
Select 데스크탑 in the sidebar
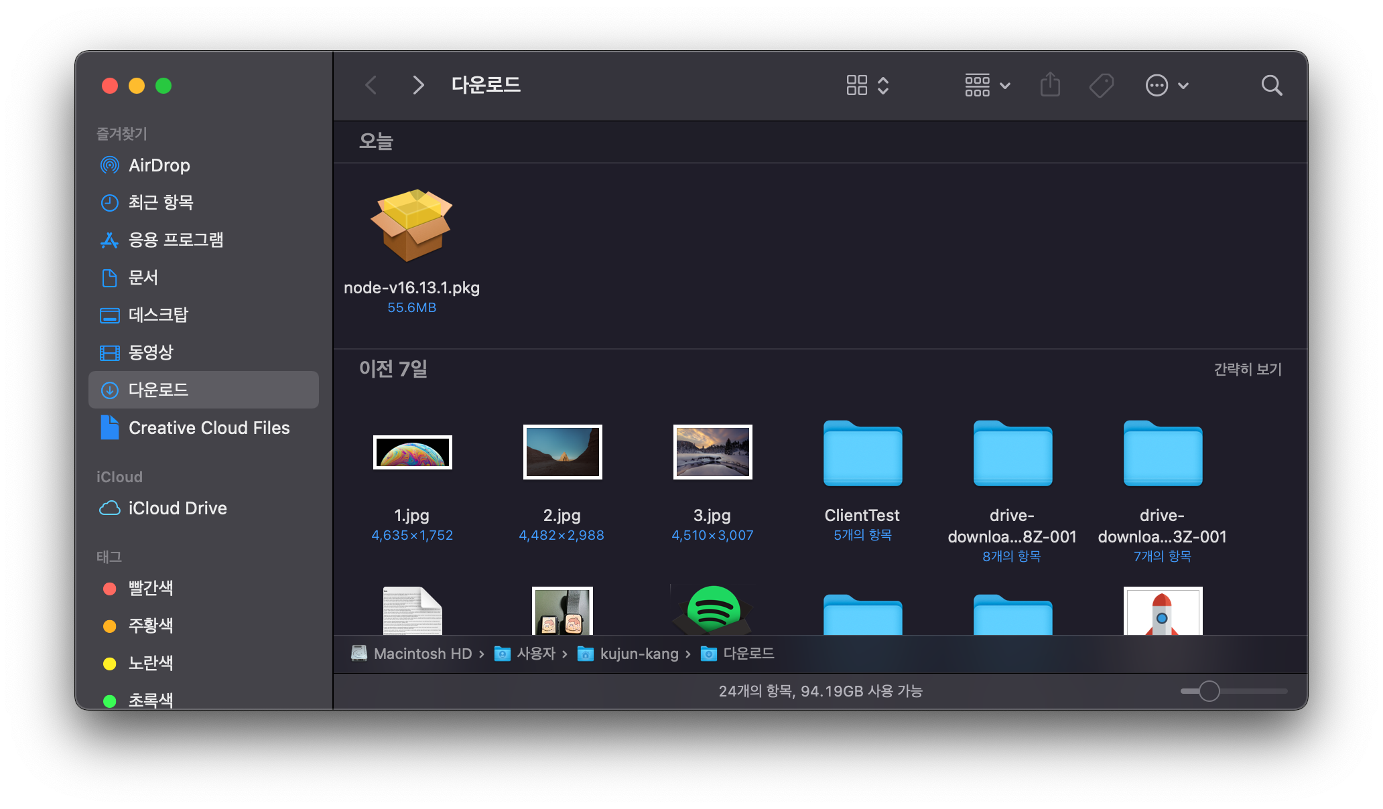[x=158, y=315]
